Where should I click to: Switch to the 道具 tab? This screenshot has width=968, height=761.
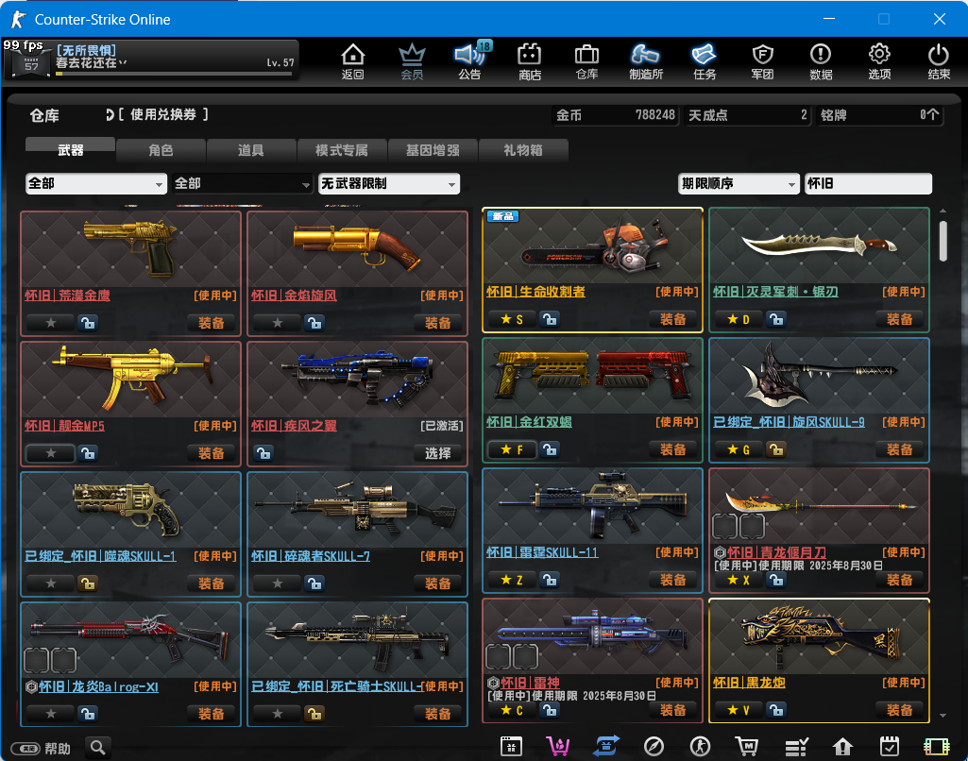click(x=251, y=150)
